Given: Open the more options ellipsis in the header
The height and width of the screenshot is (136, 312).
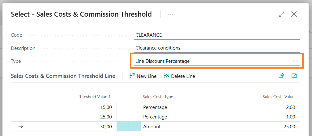Looking at the screenshot, I should tap(170, 14).
